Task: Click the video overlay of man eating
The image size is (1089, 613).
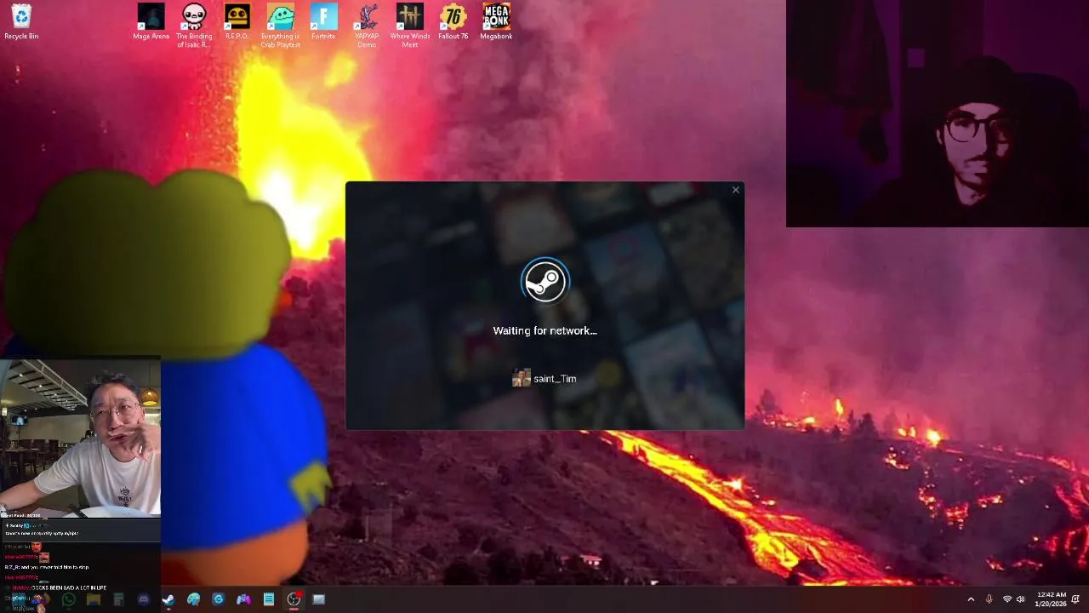Action: click(x=80, y=437)
